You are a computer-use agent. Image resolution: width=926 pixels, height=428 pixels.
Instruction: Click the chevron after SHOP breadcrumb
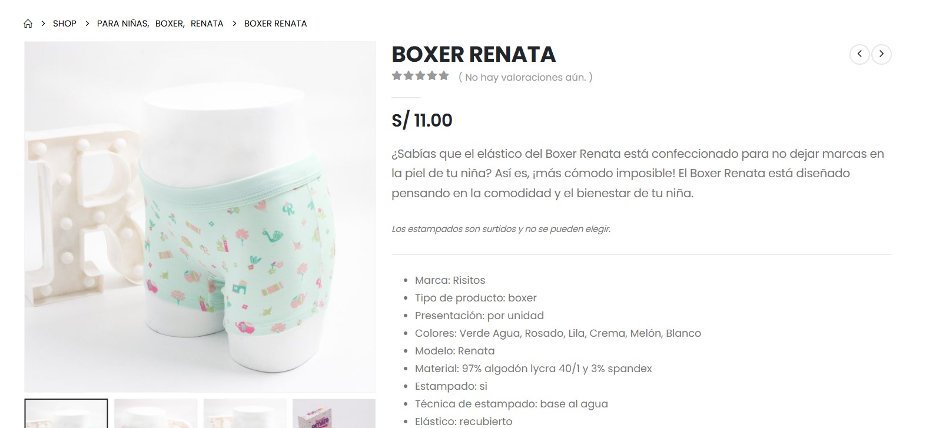coord(87,24)
